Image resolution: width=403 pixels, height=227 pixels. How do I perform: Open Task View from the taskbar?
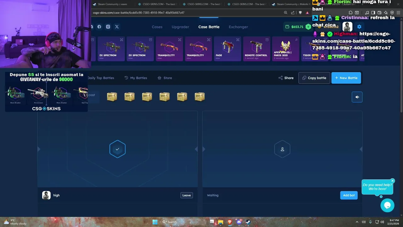point(212,222)
